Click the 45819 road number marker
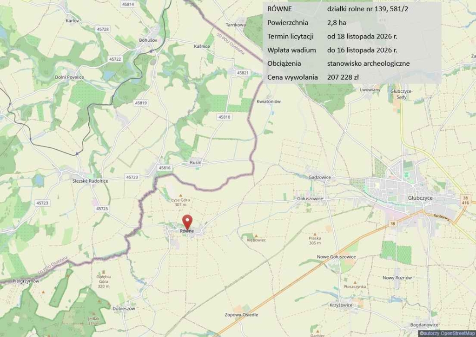476x337 pixels. [x=141, y=103]
